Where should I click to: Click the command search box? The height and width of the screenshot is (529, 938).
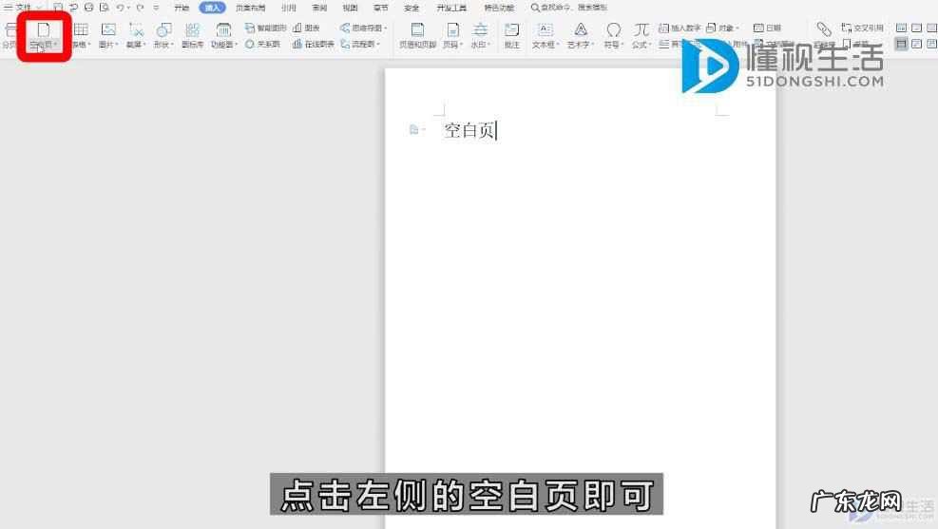(569, 8)
